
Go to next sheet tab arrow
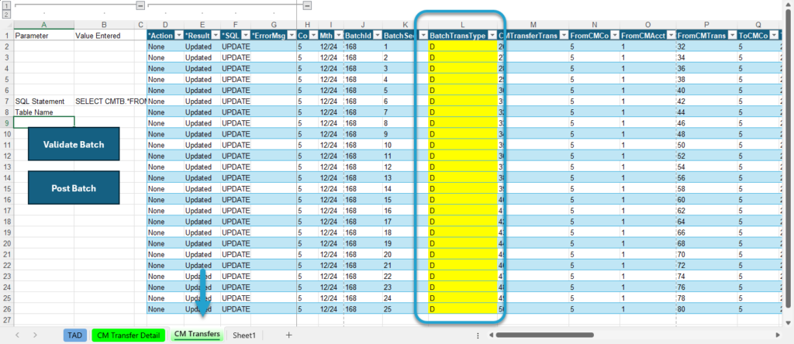(x=35, y=335)
